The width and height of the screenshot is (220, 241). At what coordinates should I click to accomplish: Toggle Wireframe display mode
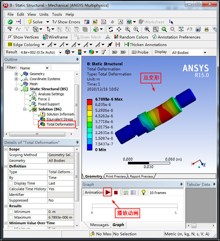pyautogui.click(x=55, y=37)
